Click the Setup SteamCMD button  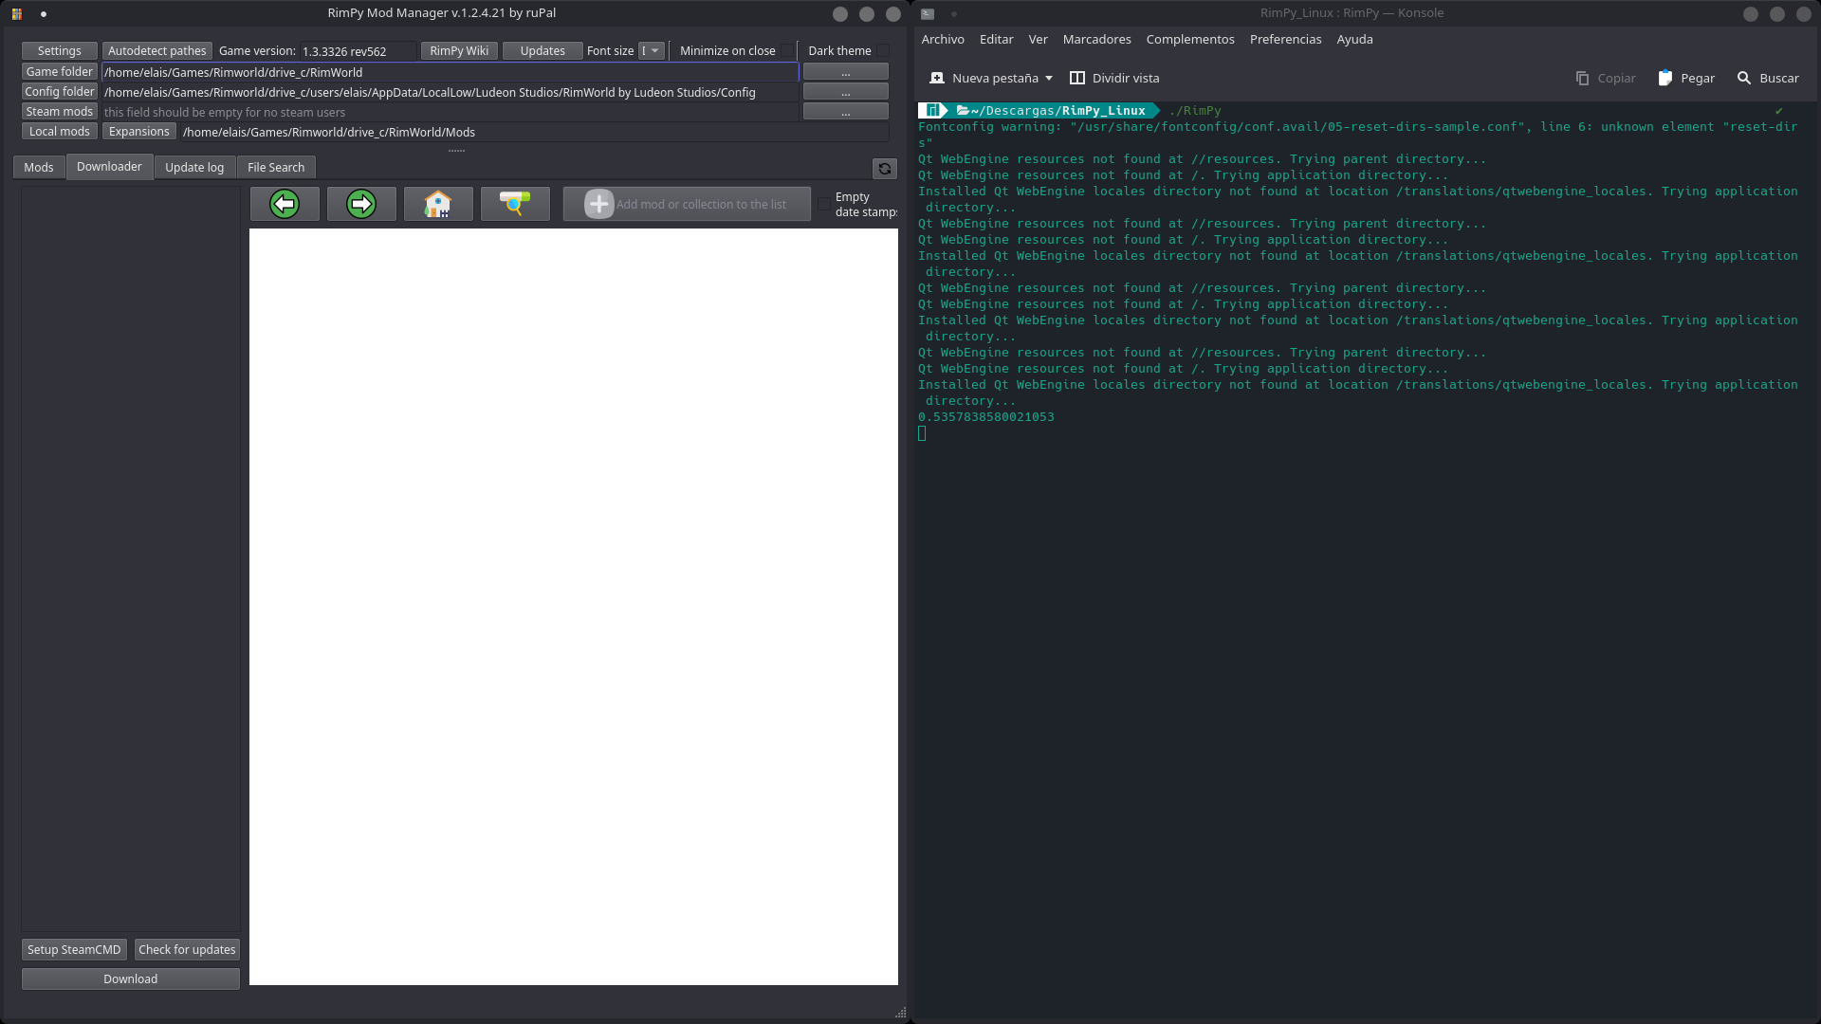tap(74, 949)
